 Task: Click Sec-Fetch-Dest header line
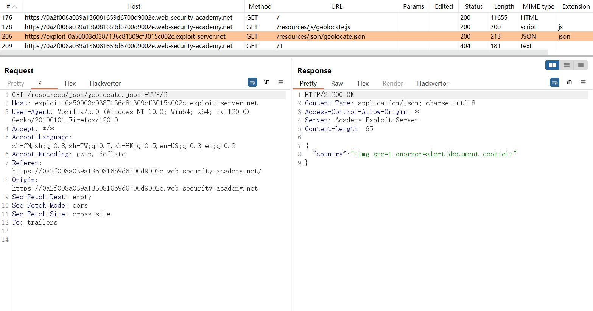tap(52, 197)
